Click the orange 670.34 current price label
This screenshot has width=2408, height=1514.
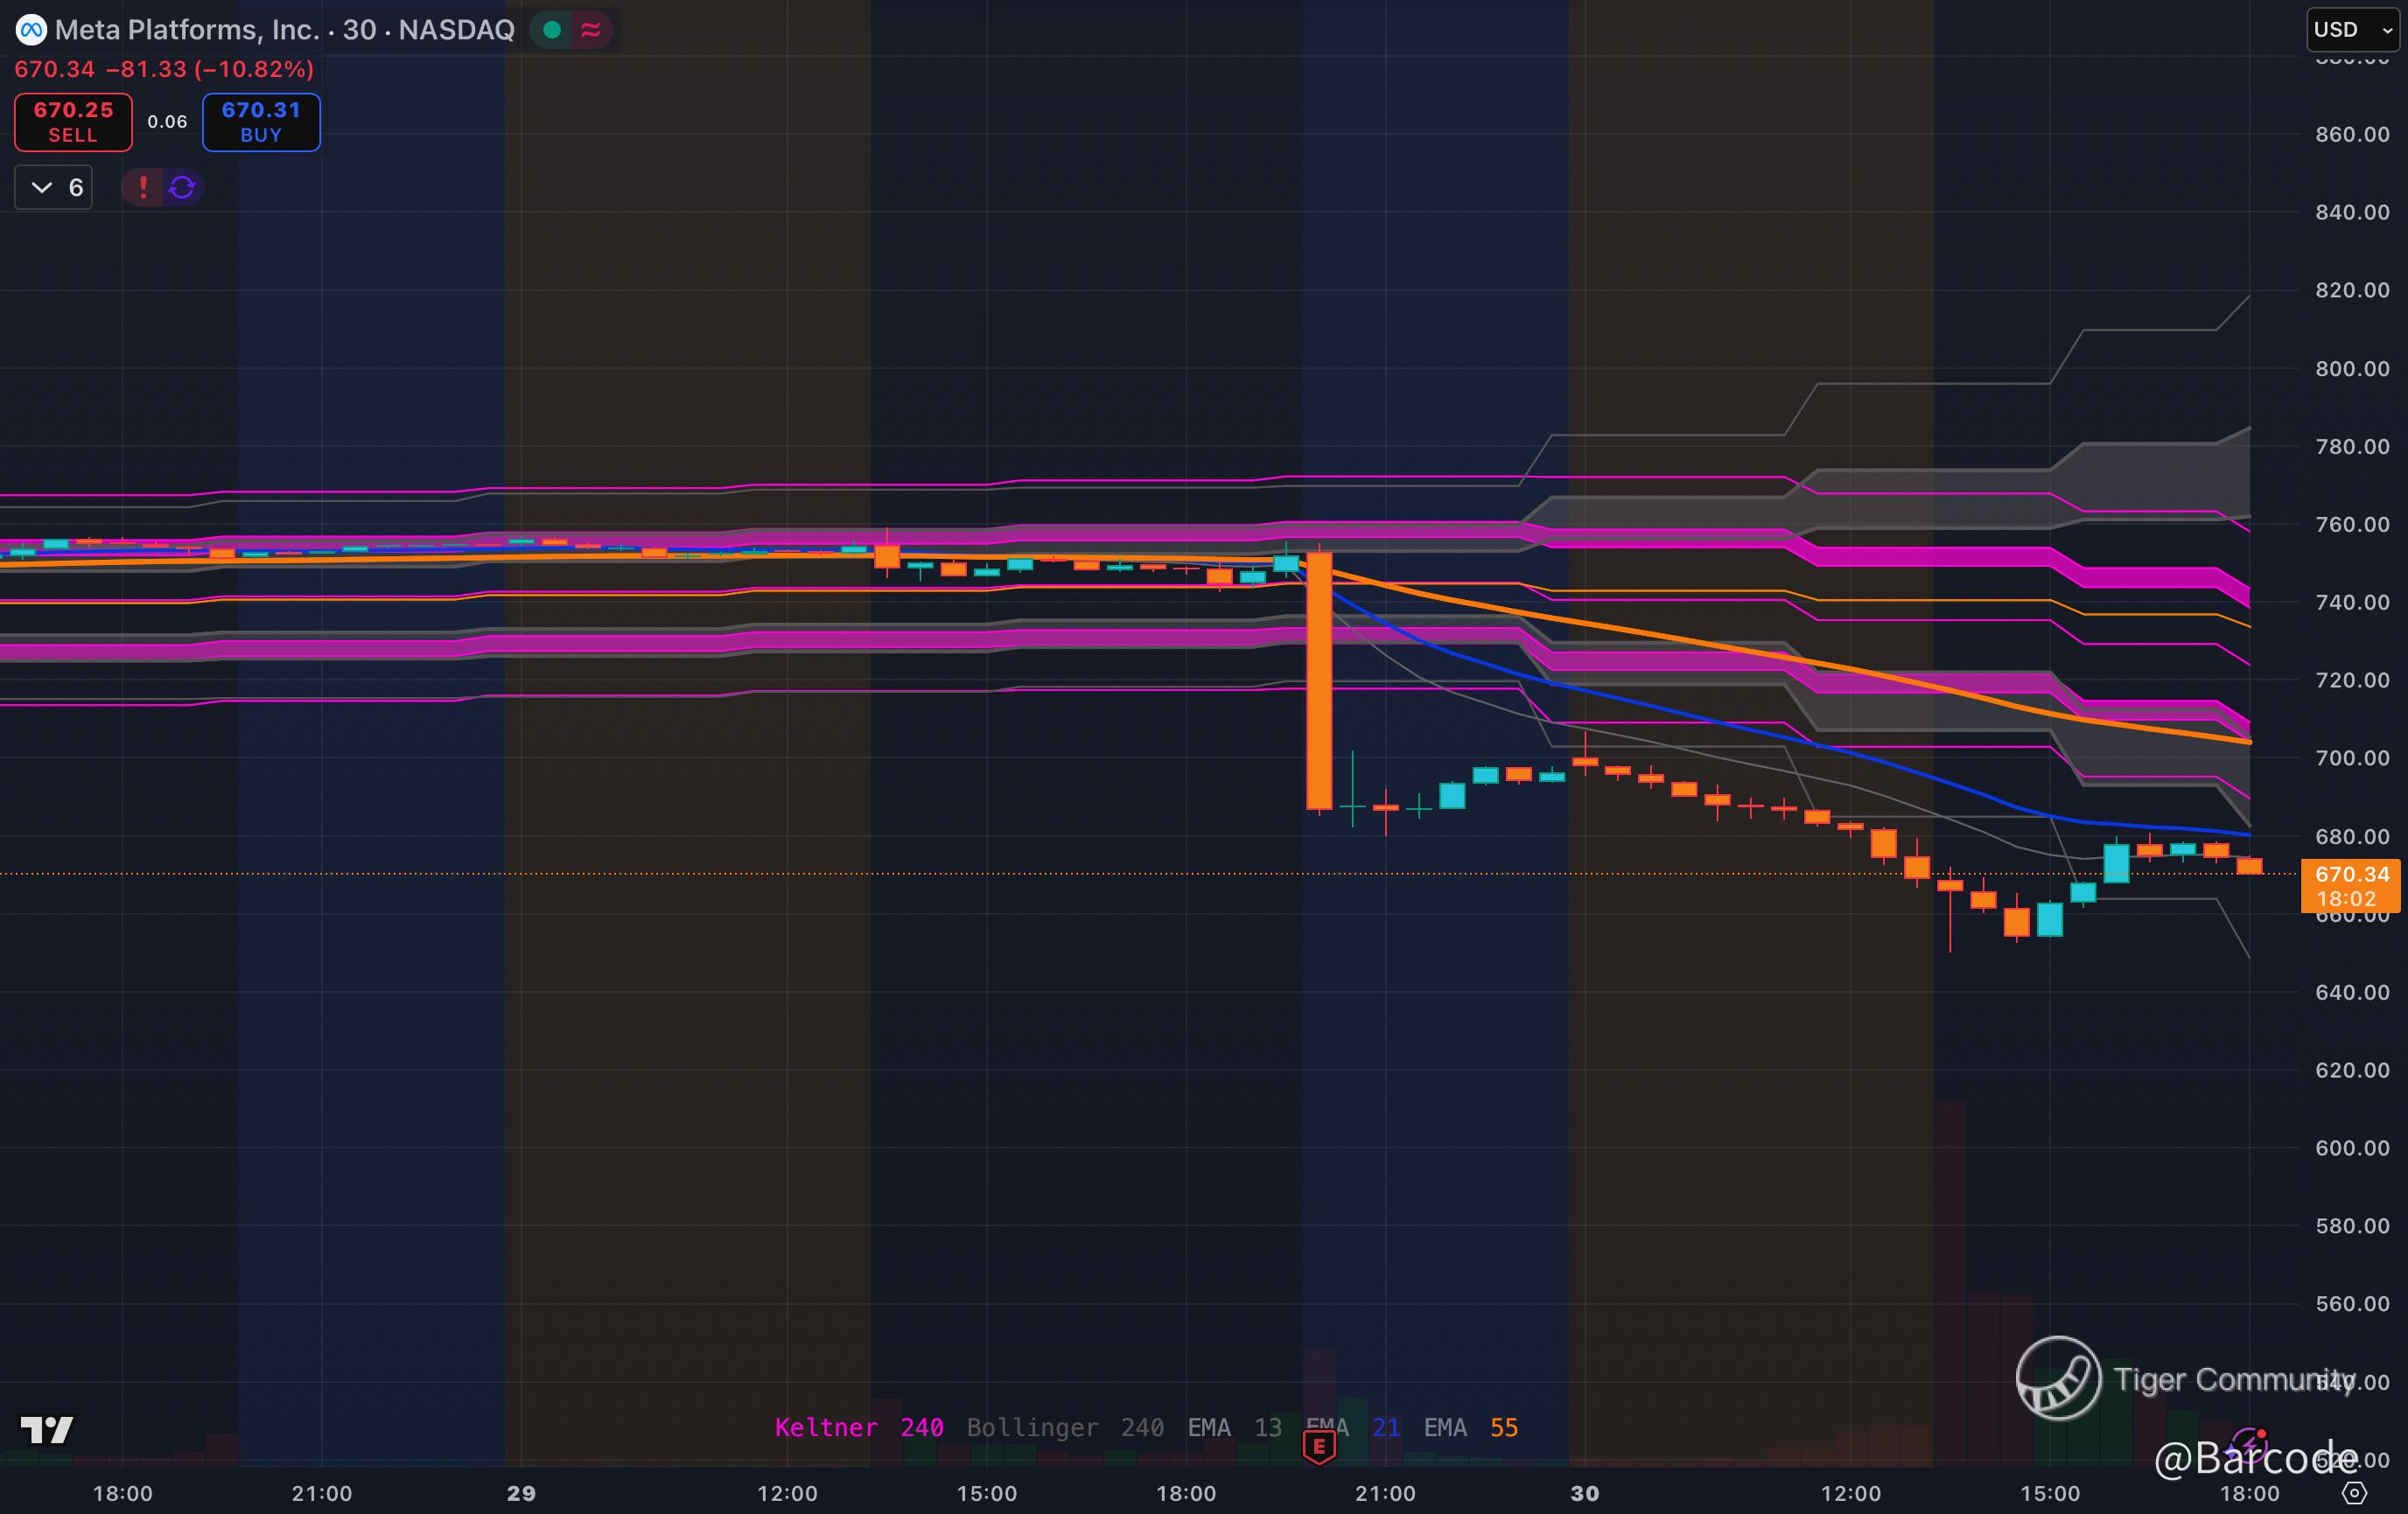click(x=2350, y=876)
